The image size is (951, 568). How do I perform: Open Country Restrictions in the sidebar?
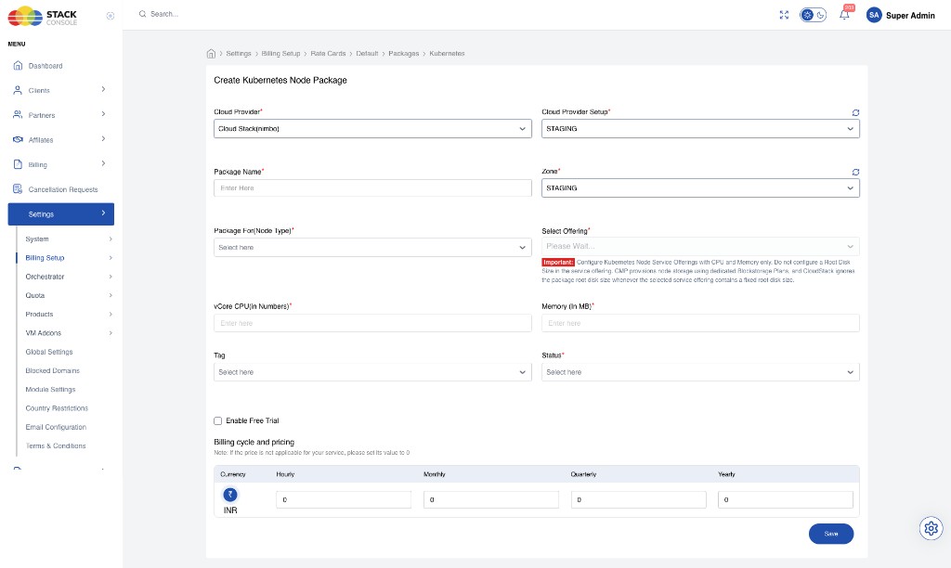(x=57, y=408)
